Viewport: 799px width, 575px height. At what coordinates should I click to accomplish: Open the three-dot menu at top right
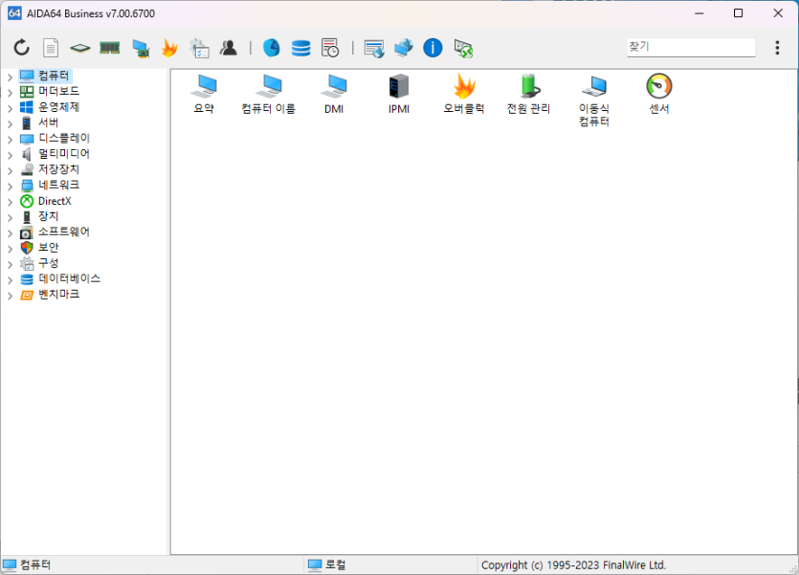click(x=777, y=48)
